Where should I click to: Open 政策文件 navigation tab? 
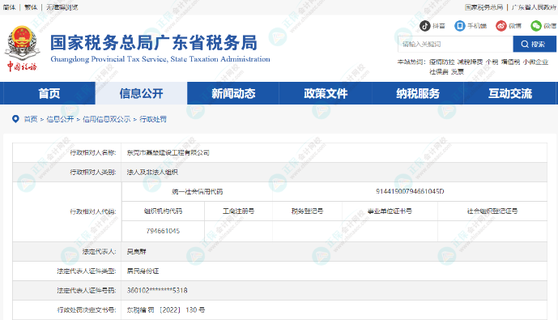326,93
